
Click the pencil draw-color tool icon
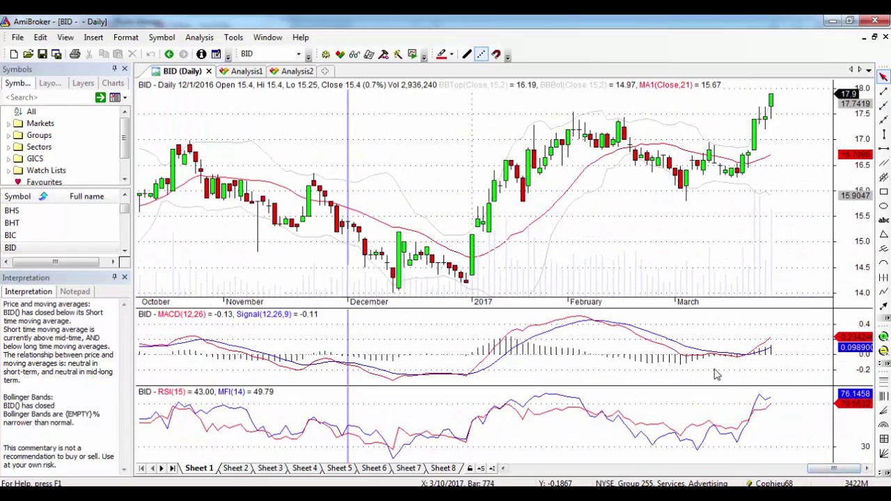click(x=441, y=54)
